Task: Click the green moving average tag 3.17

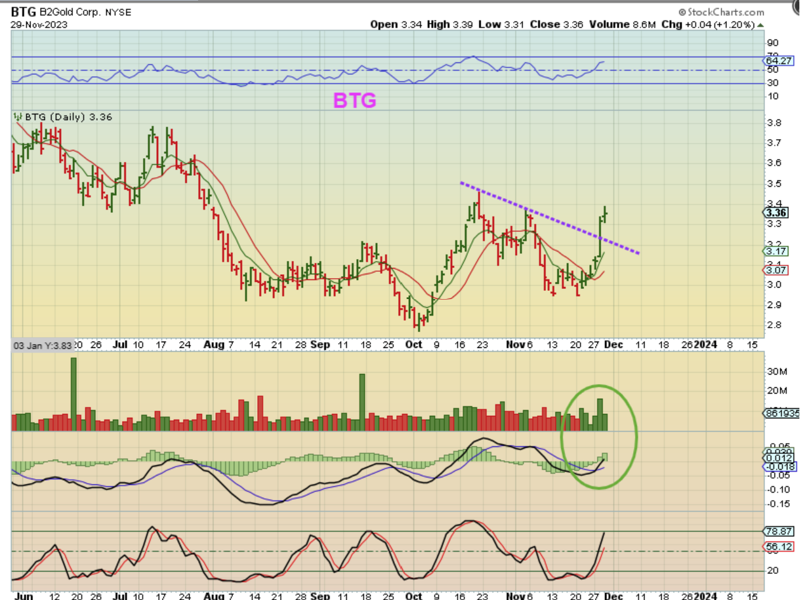Action: click(x=776, y=251)
